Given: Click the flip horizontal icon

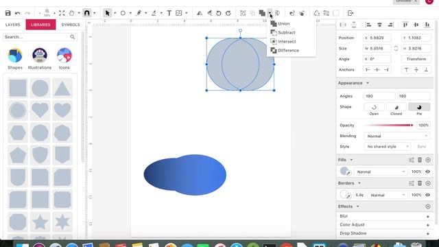Looking at the screenshot, I should pos(200,13).
